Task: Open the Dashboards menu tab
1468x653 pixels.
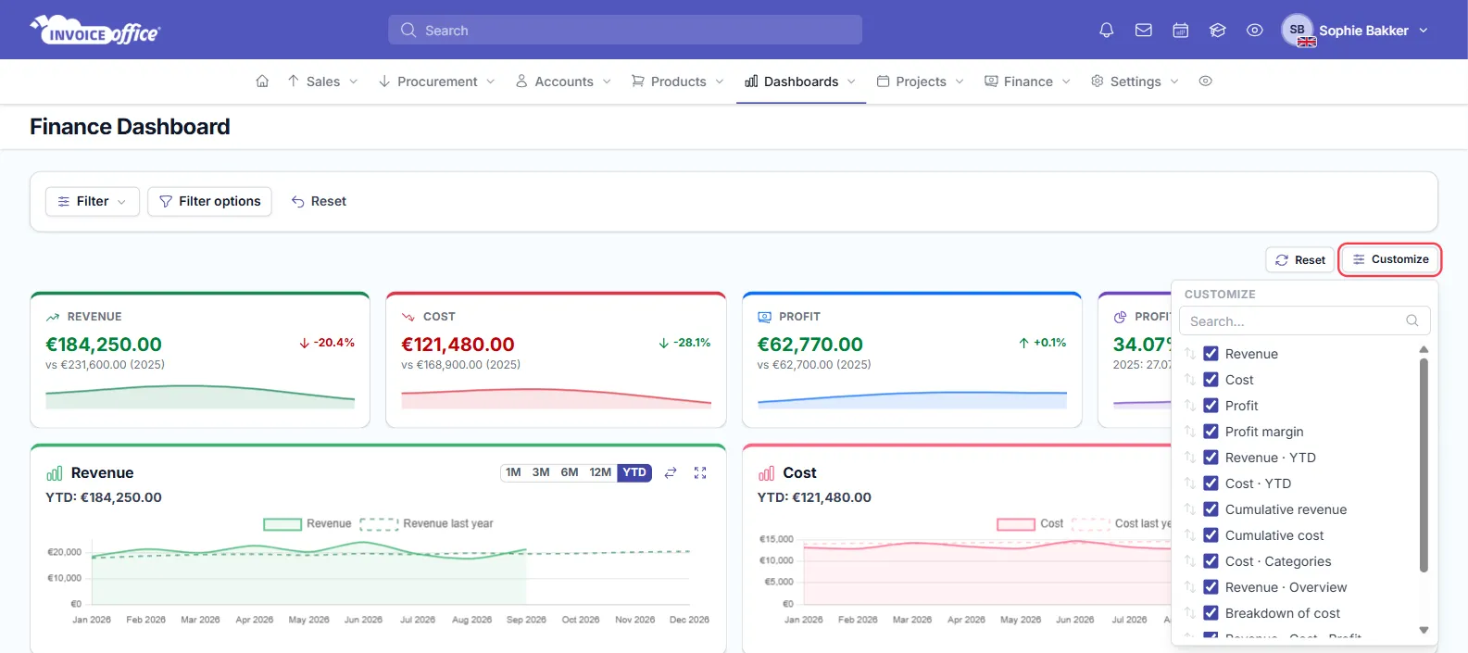Action: point(801,82)
